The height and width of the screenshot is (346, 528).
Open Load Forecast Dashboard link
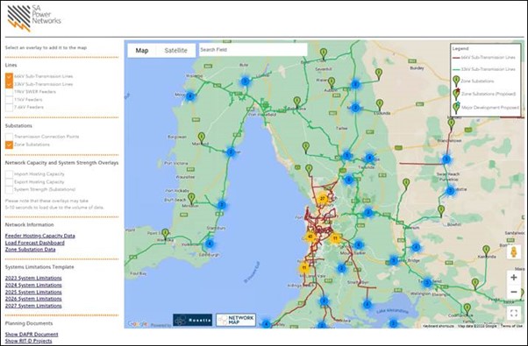[35, 243]
